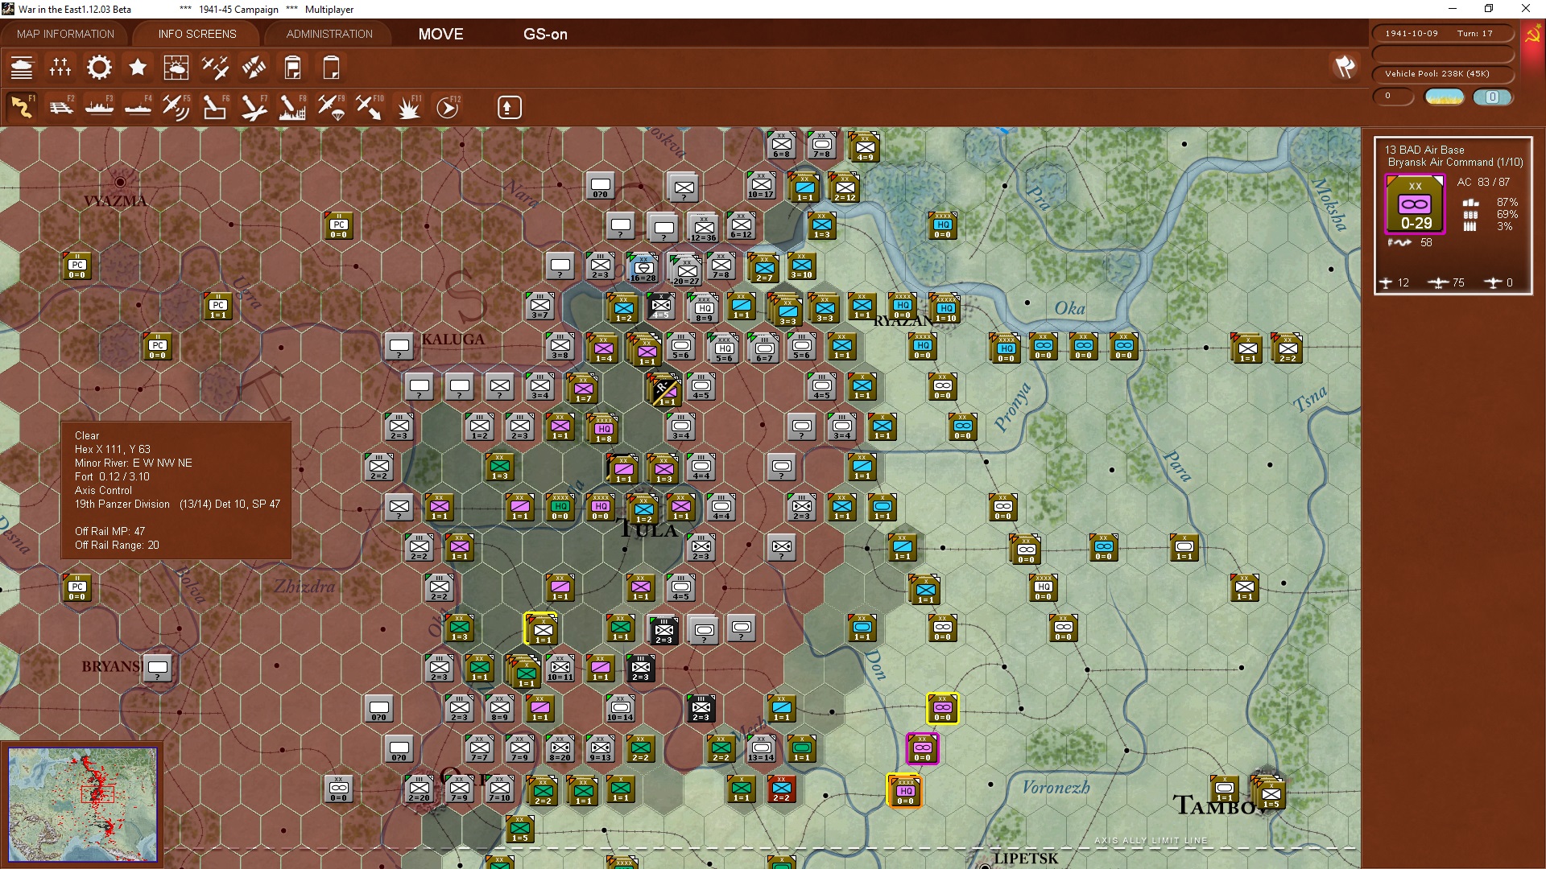Click the MOVE mode label
Image resolution: width=1546 pixels, height=869 pixels.
tap(440, 34)
